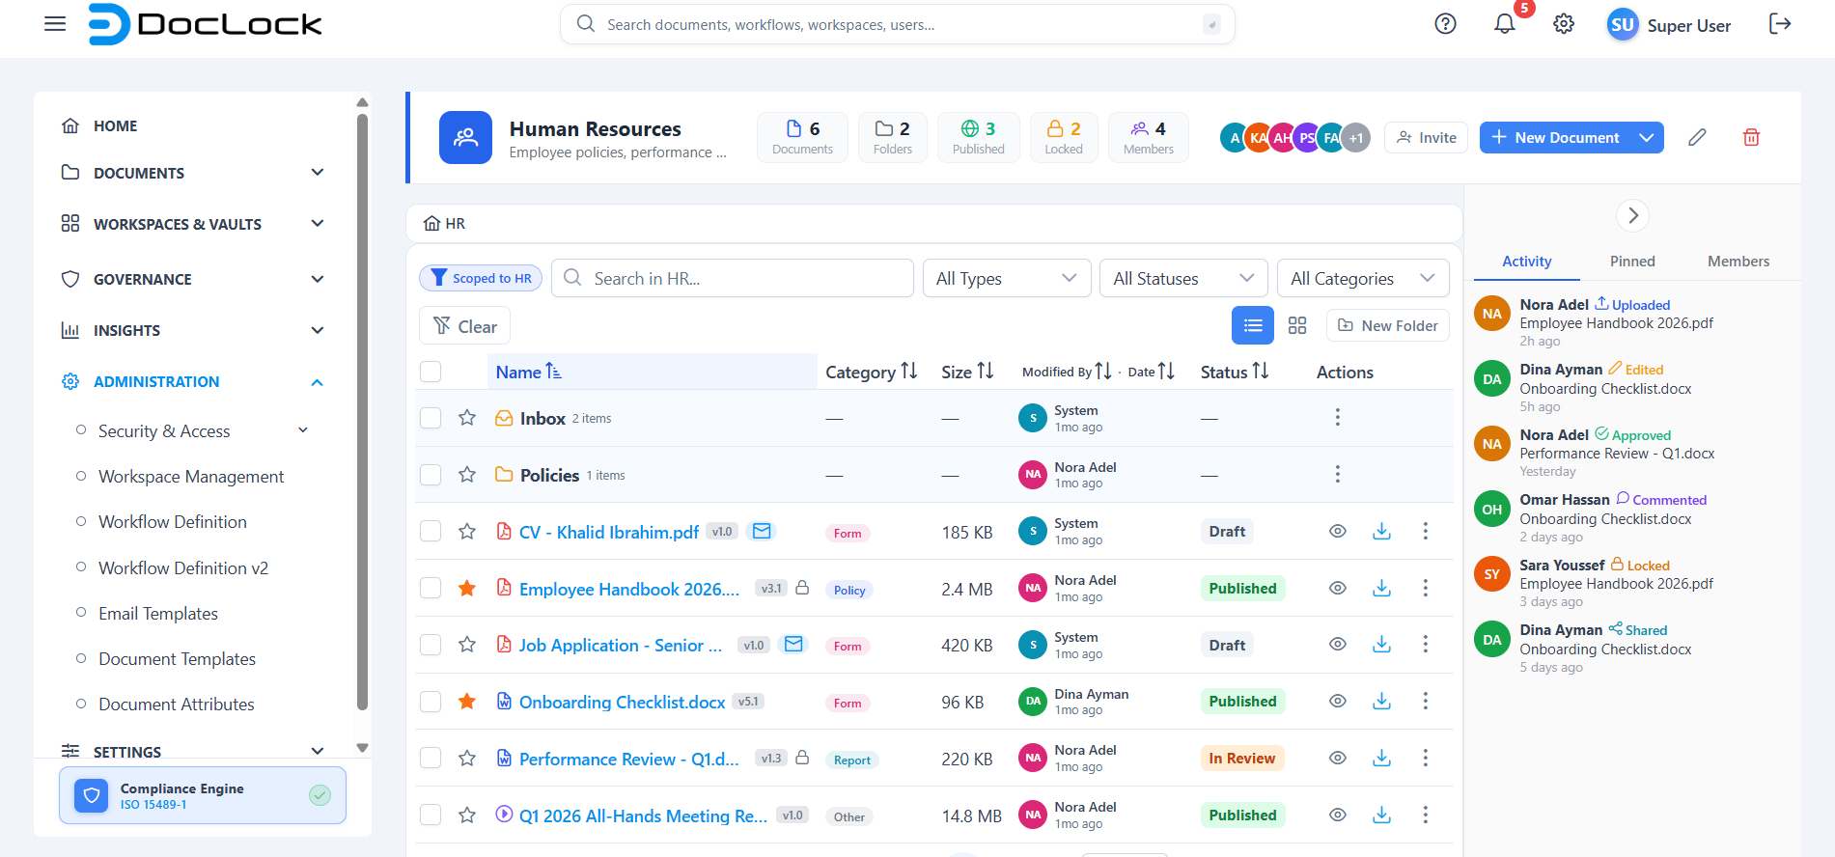Click the sidebar vertical scrollbar
Viewport: 1835px width, 857px height.
[x=362, y=412]
